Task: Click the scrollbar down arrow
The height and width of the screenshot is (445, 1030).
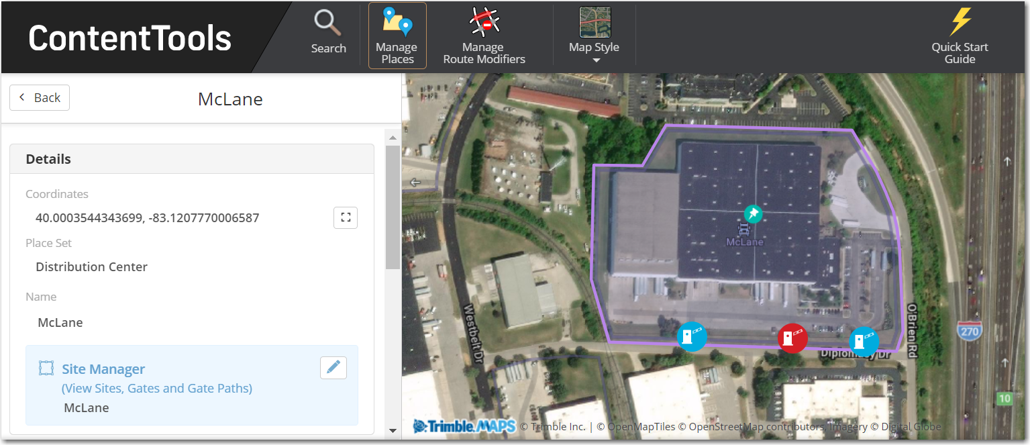Action: [393, 430]
